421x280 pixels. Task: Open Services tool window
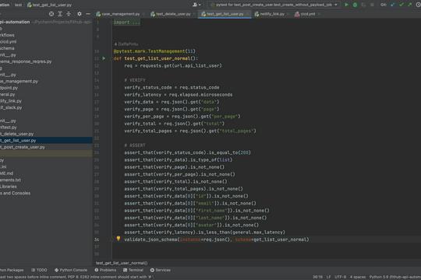tap(161, 270)
